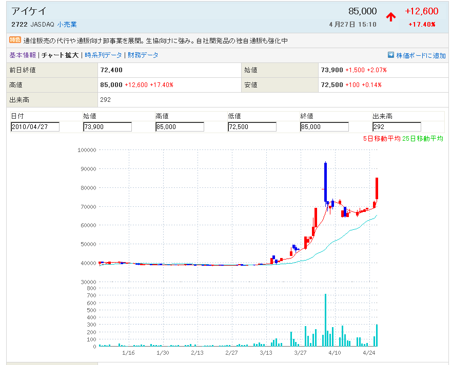Image resolution: width=452 pixels, height=365 pixels.
Task: Click the 800 volume axis label
Action: [91, 288]
